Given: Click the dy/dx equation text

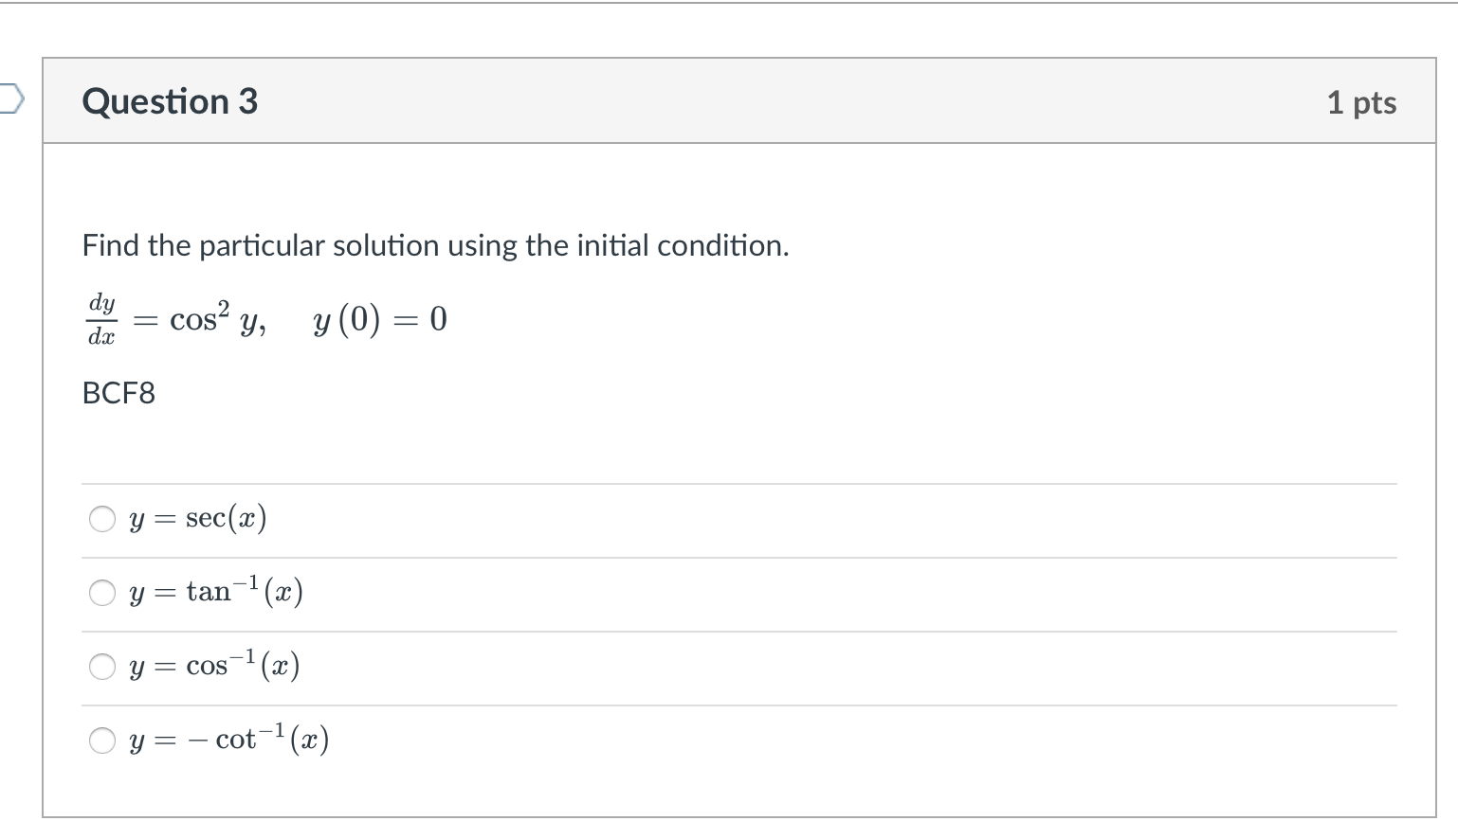Looking at the screenshot, I should [x=100, y=318].
